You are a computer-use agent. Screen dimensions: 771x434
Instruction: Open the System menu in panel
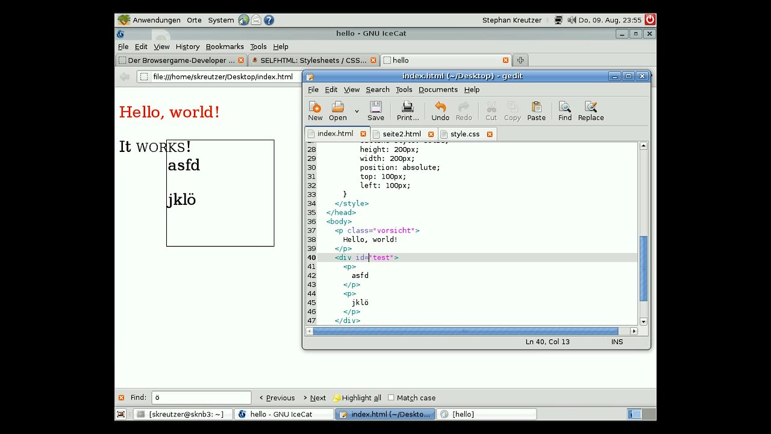221,20
